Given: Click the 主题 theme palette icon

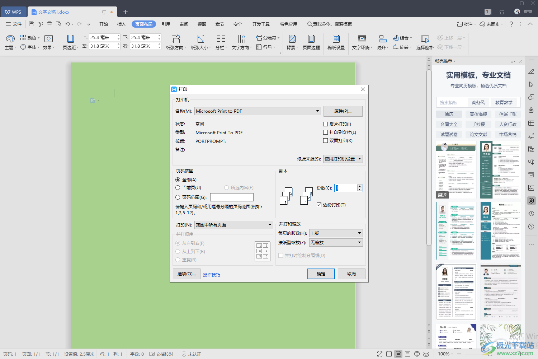Looking at the screenshot, I should pos(10,39).
